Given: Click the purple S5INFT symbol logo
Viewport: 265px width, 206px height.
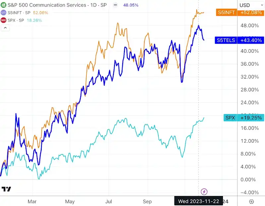Looking at the screenshot, I should pyautogui.click(x=4, y=13).
